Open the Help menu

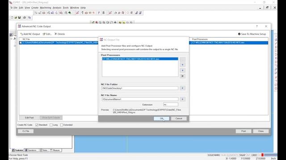[x=83, y=8]
